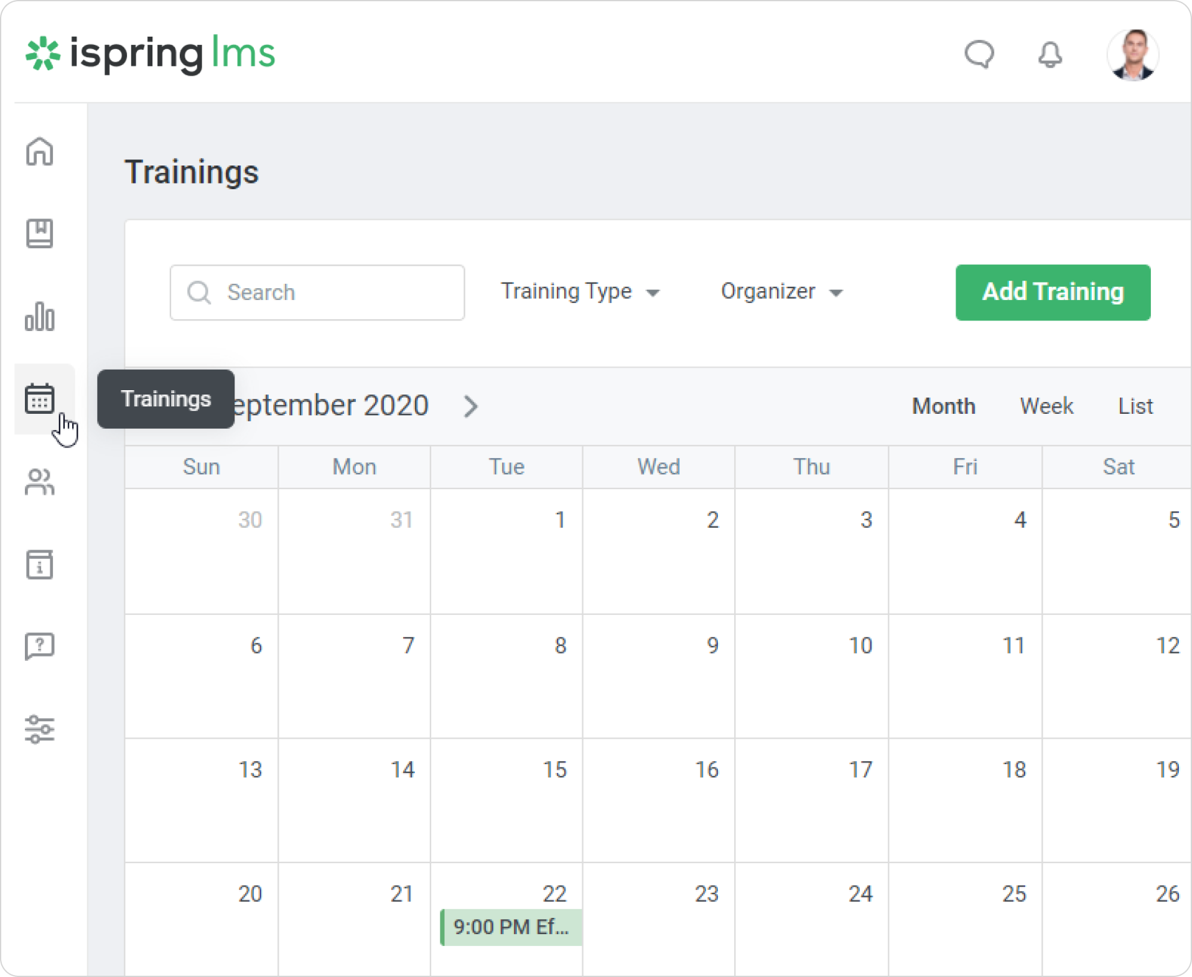The image size is (1192, 977).
Task: Open the users people icon in sidebar
Action: click(x=40, y=482)
